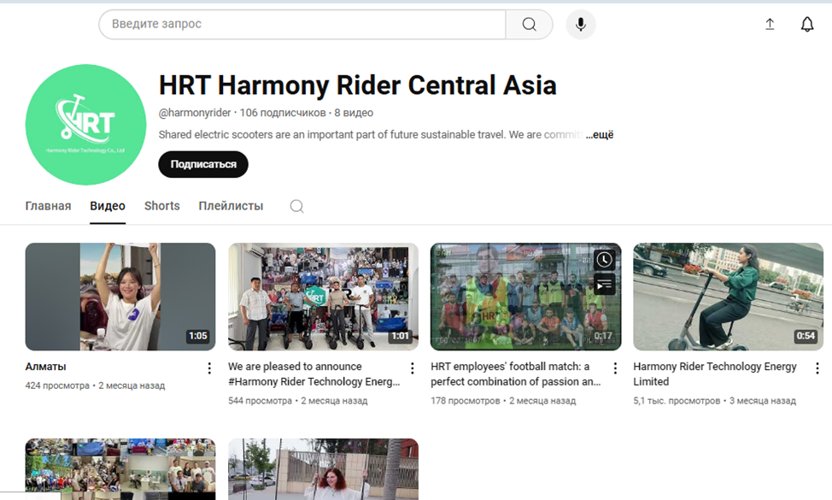Open the upload video icon
This screenshot has width=832, height=500.
click(770, 24)
